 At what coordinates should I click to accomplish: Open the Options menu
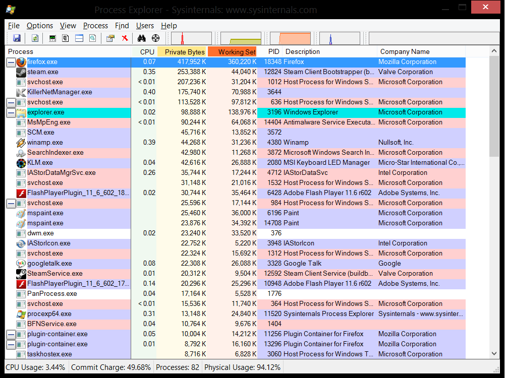point(40,26)
